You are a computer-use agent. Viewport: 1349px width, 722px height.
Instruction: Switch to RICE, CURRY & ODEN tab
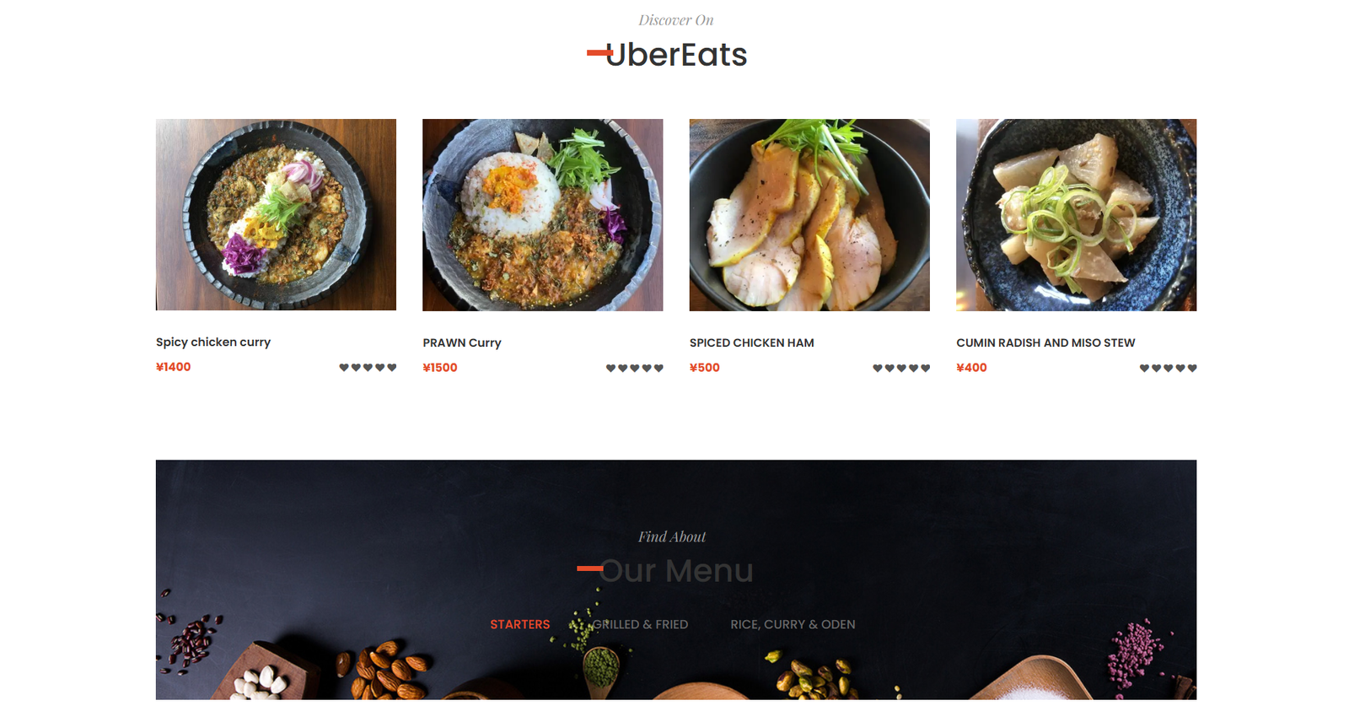[x=793, y=625]
